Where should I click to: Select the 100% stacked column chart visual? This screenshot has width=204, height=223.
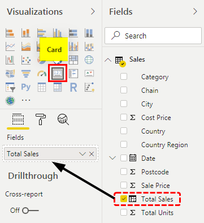click(89, 33)
